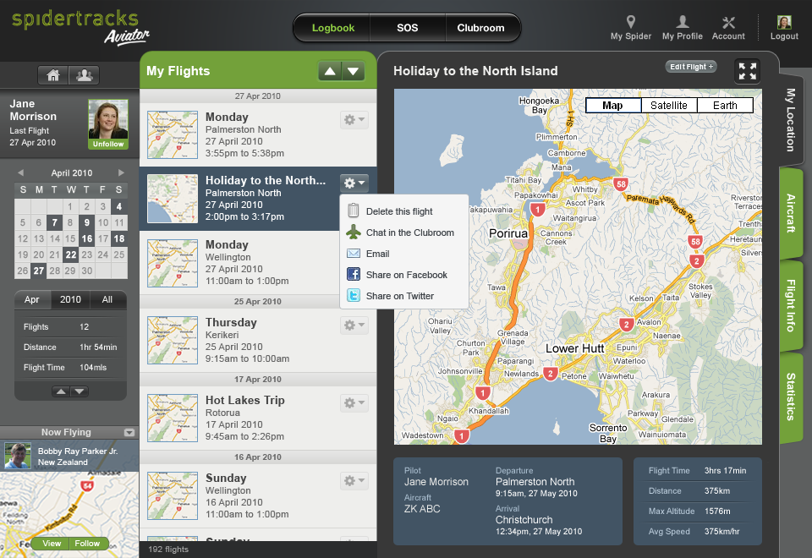Unfollow Jane Morrison
Image resolution: width=812 pixels, height=558 pixels.
[x=108, y=144]
